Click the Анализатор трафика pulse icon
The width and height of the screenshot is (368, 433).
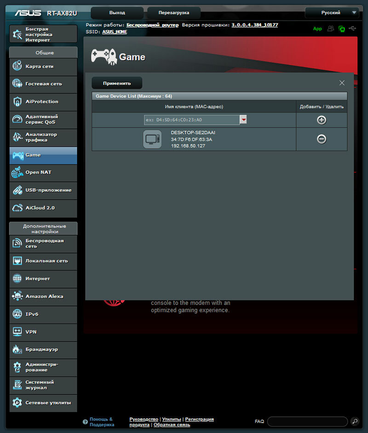click(17, 137)
